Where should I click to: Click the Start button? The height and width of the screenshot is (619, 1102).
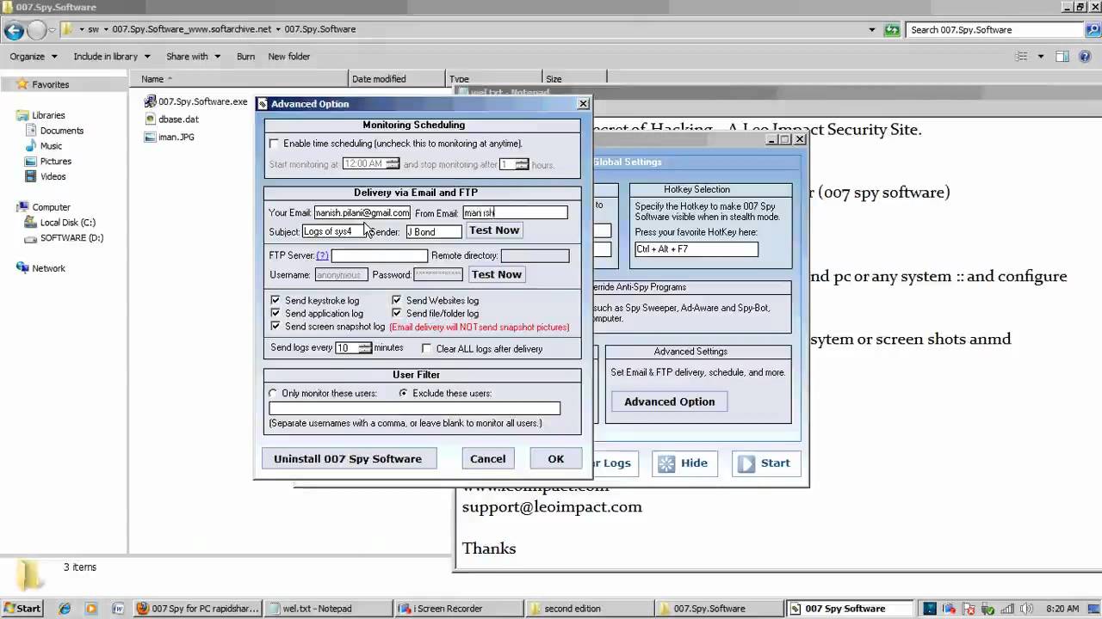click(x=22, y=609)
